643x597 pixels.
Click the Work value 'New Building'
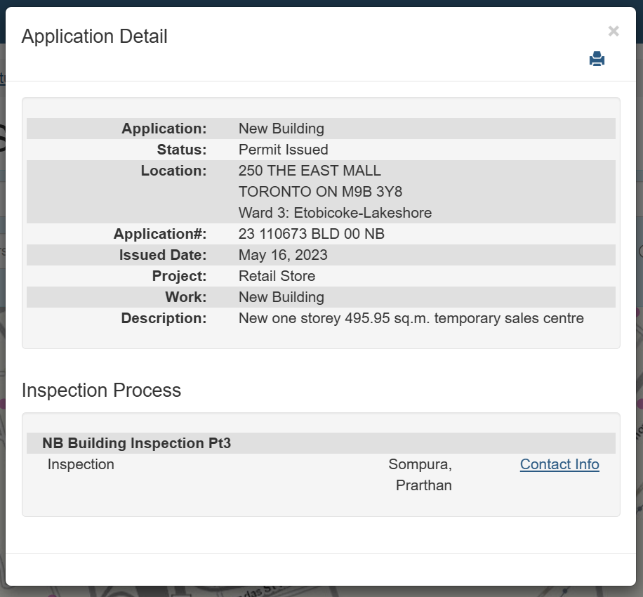281,297
